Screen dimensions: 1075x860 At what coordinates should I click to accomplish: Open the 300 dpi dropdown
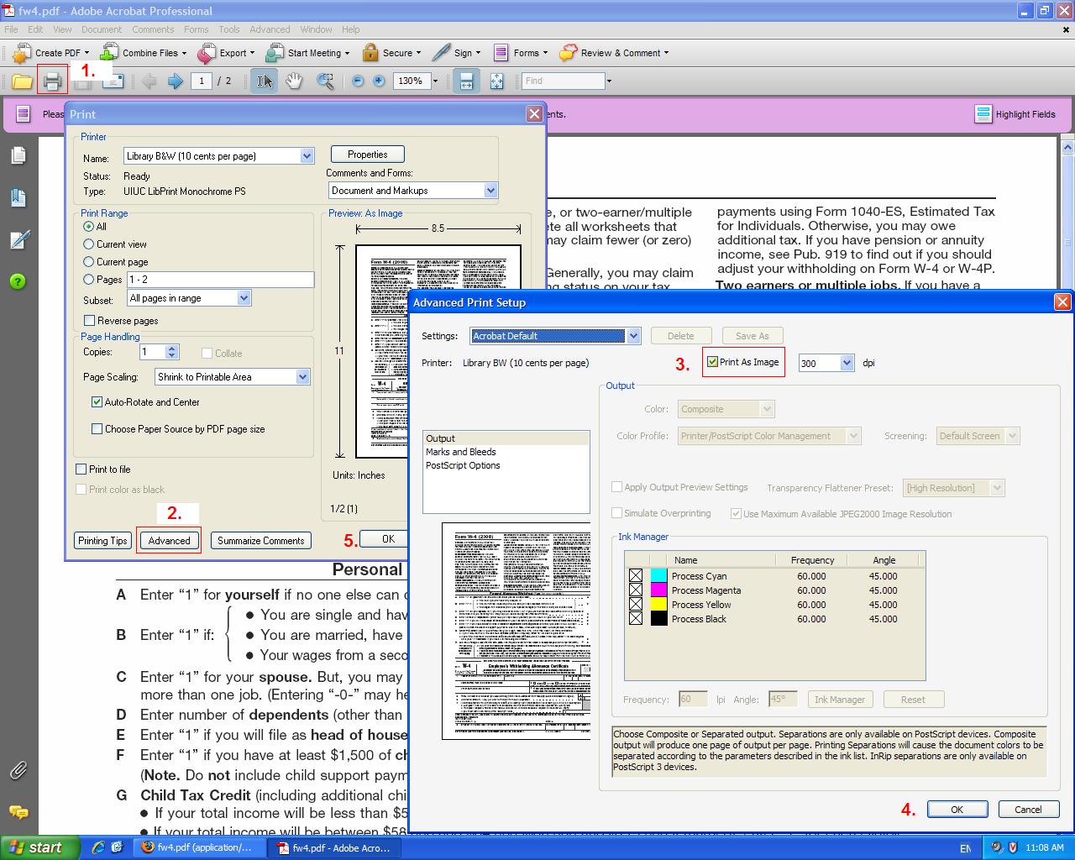[x=847, y=363]
